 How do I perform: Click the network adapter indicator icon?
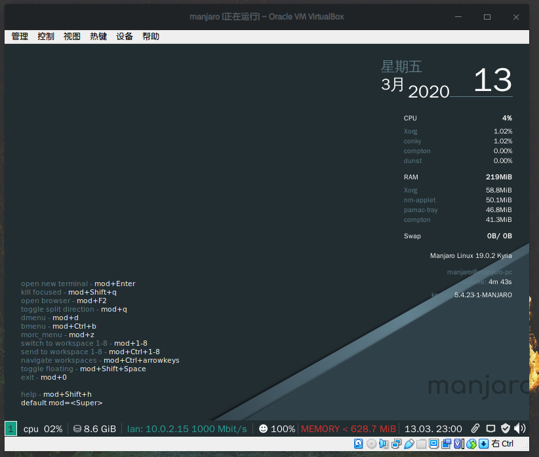coord(396,444)
